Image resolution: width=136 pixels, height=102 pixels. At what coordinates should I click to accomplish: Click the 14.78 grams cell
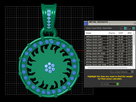coord(112,42)
